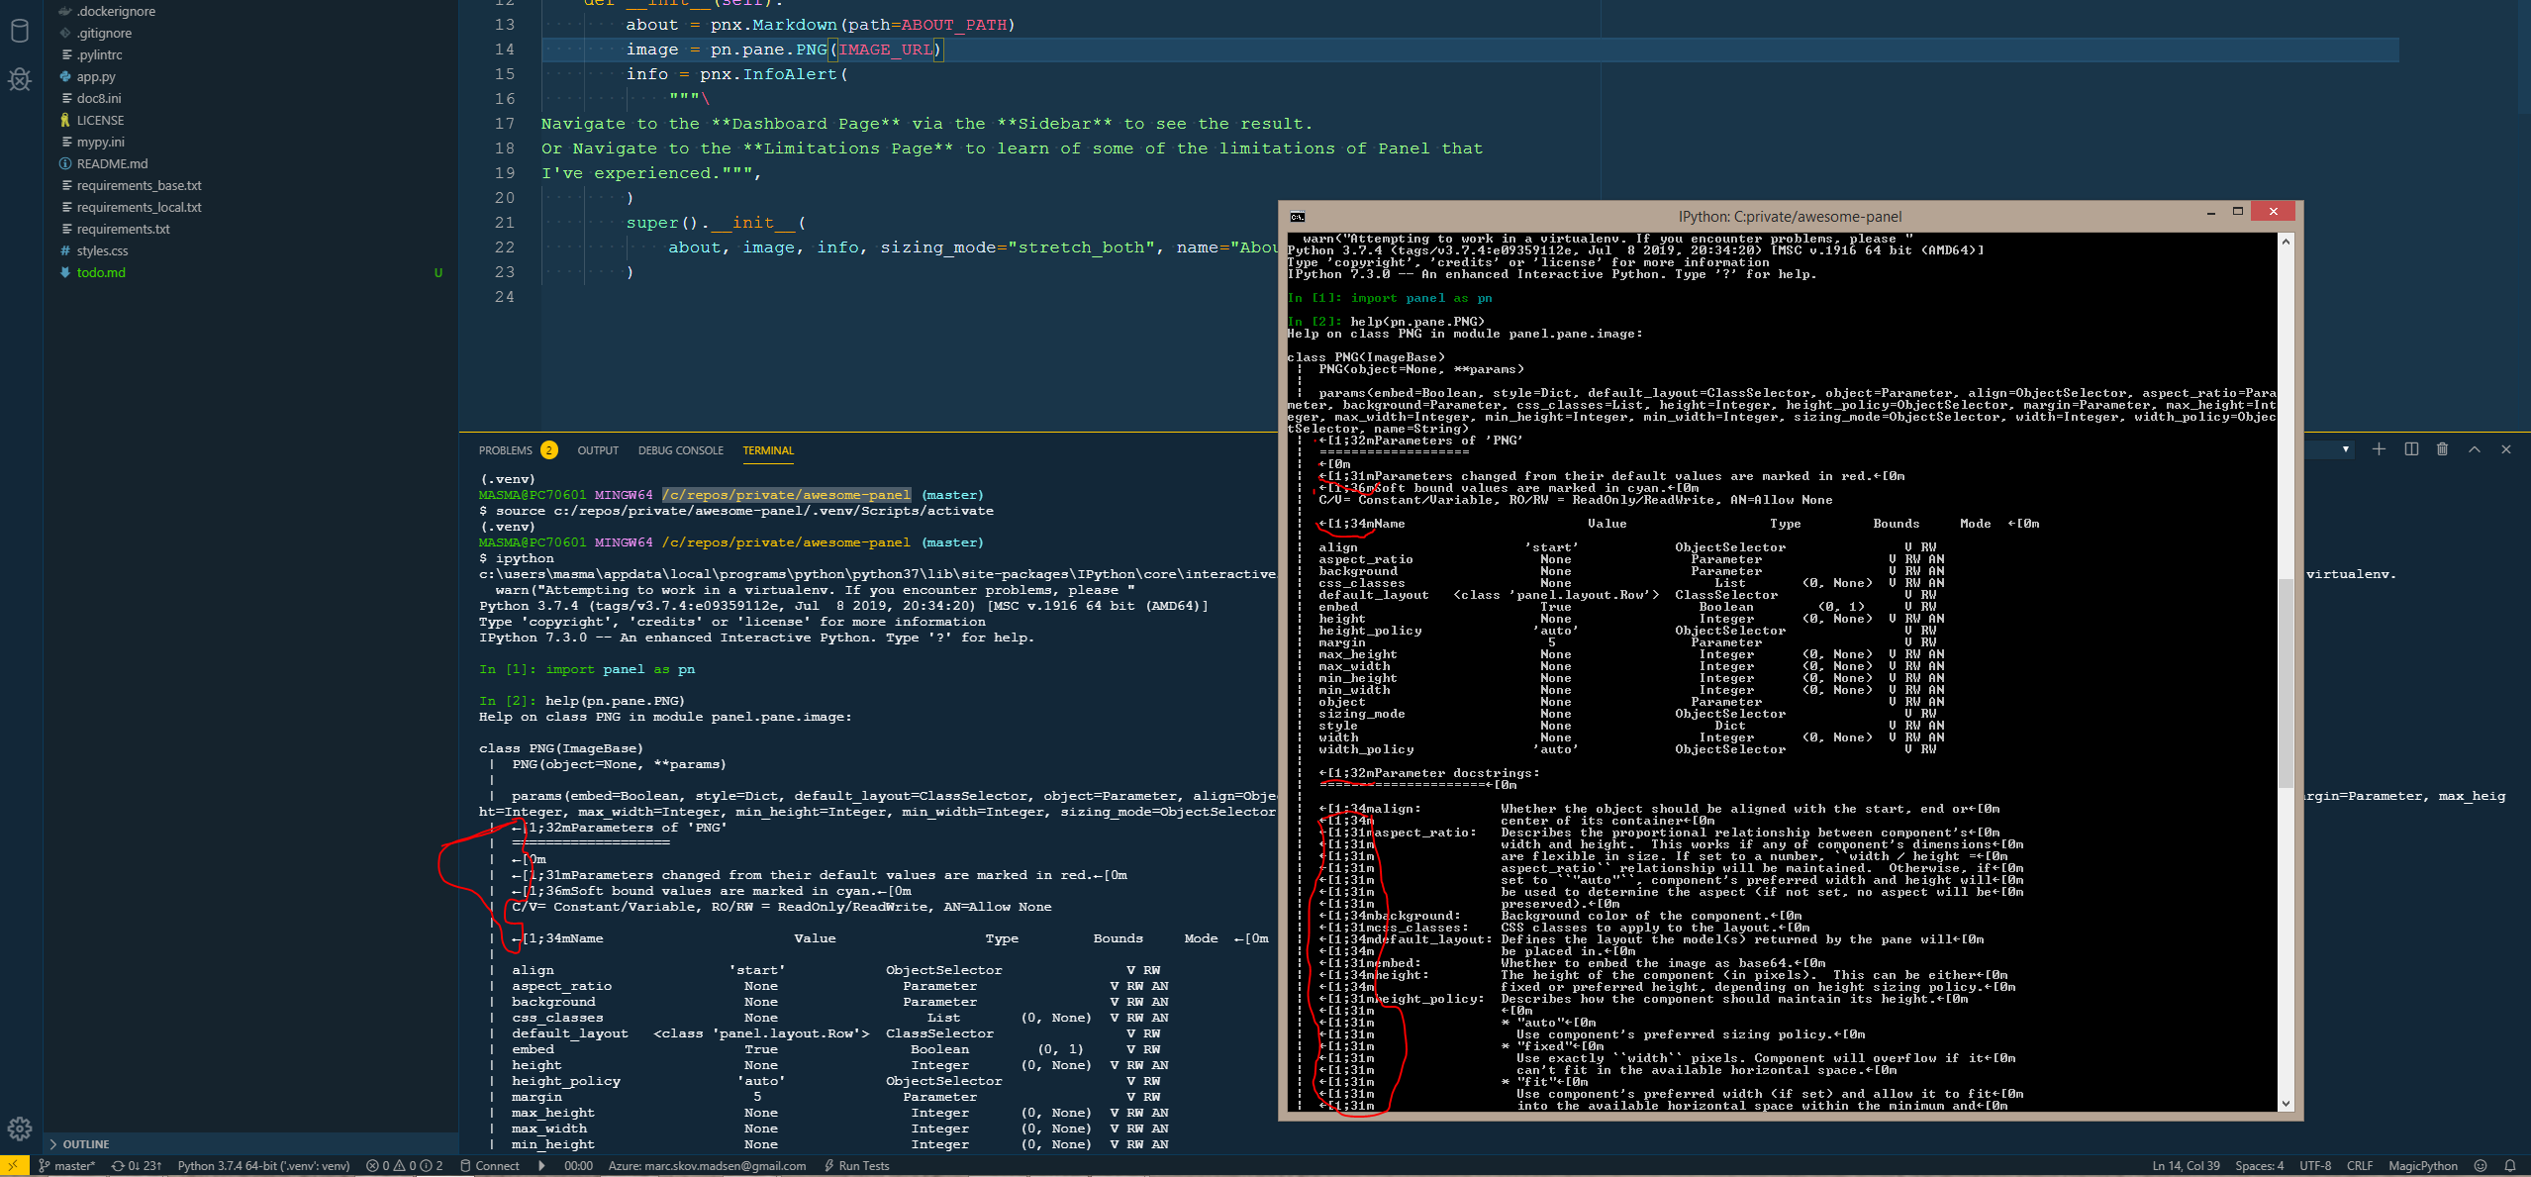Screen dimensions: 2531x1177
Task: Click the remote window indicator in status bar
Action: point(14,1165)
